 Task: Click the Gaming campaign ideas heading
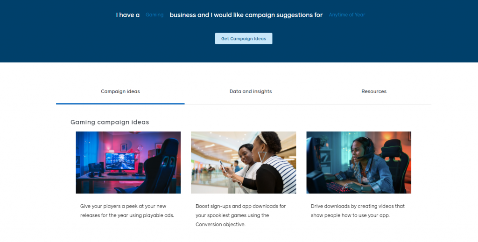[110, 122]
